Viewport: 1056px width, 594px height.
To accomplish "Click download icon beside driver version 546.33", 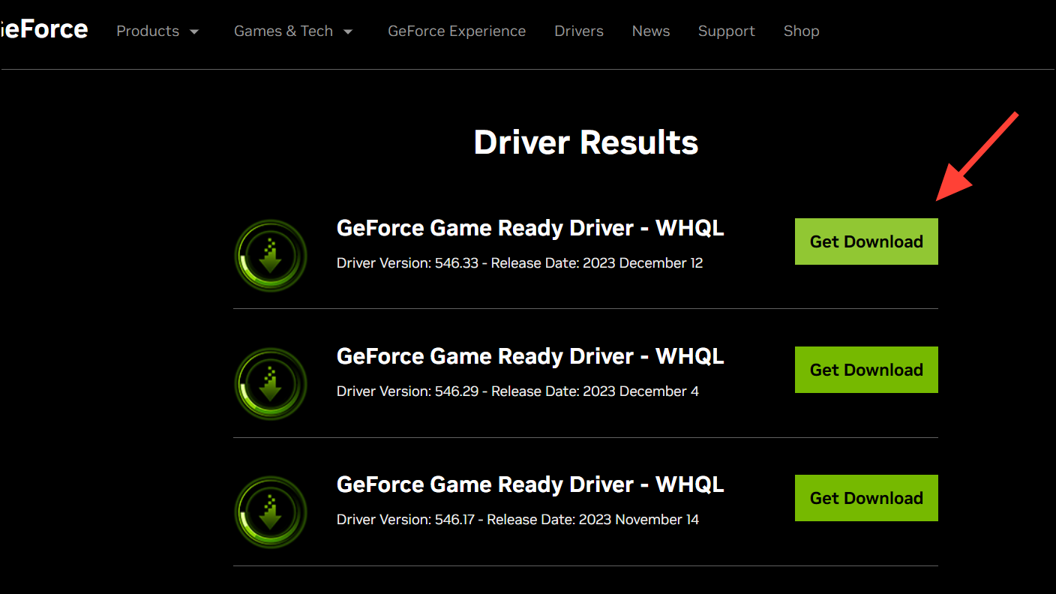I will click(x=271, y=256).
